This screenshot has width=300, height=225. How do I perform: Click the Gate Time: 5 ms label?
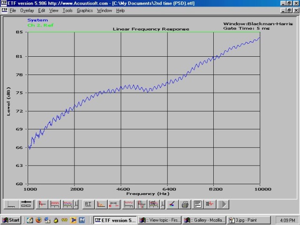click(247, 28)
